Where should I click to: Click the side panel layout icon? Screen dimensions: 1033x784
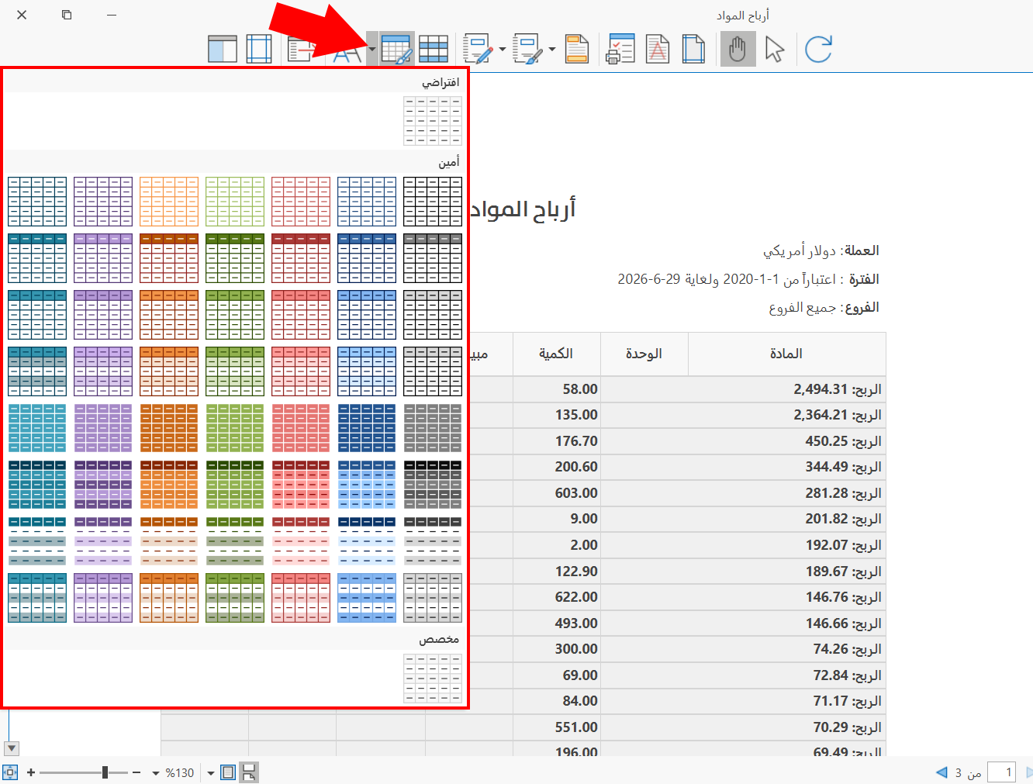[x=223, y=49]
